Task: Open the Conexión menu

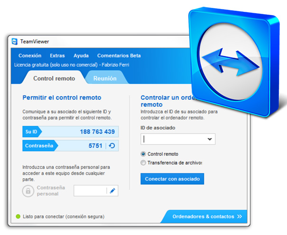Action: point(30,55)
